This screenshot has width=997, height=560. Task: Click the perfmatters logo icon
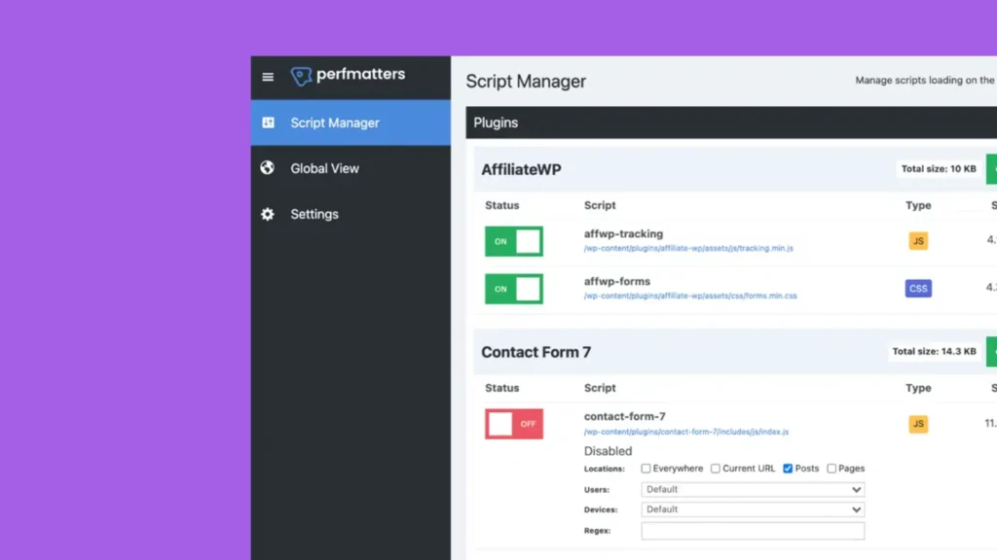(x=301, y=76)
